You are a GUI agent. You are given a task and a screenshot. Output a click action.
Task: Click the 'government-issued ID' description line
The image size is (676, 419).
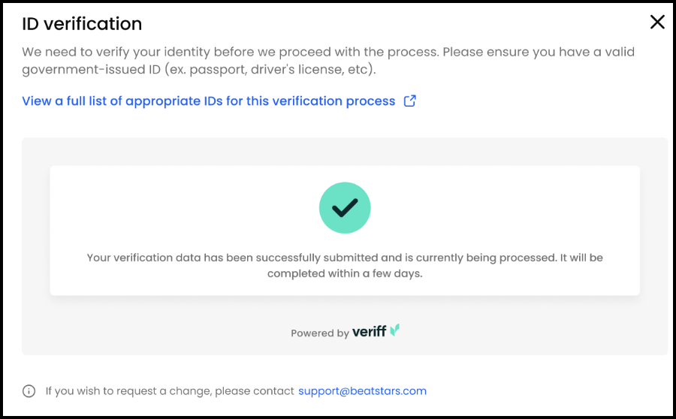pyautogui.click(x=199, y=69)
